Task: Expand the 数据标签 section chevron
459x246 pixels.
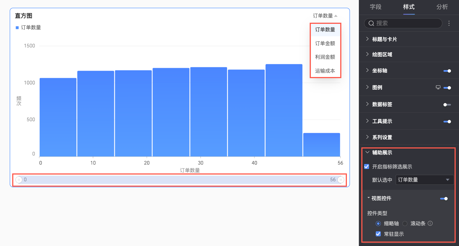Action: 367,104
